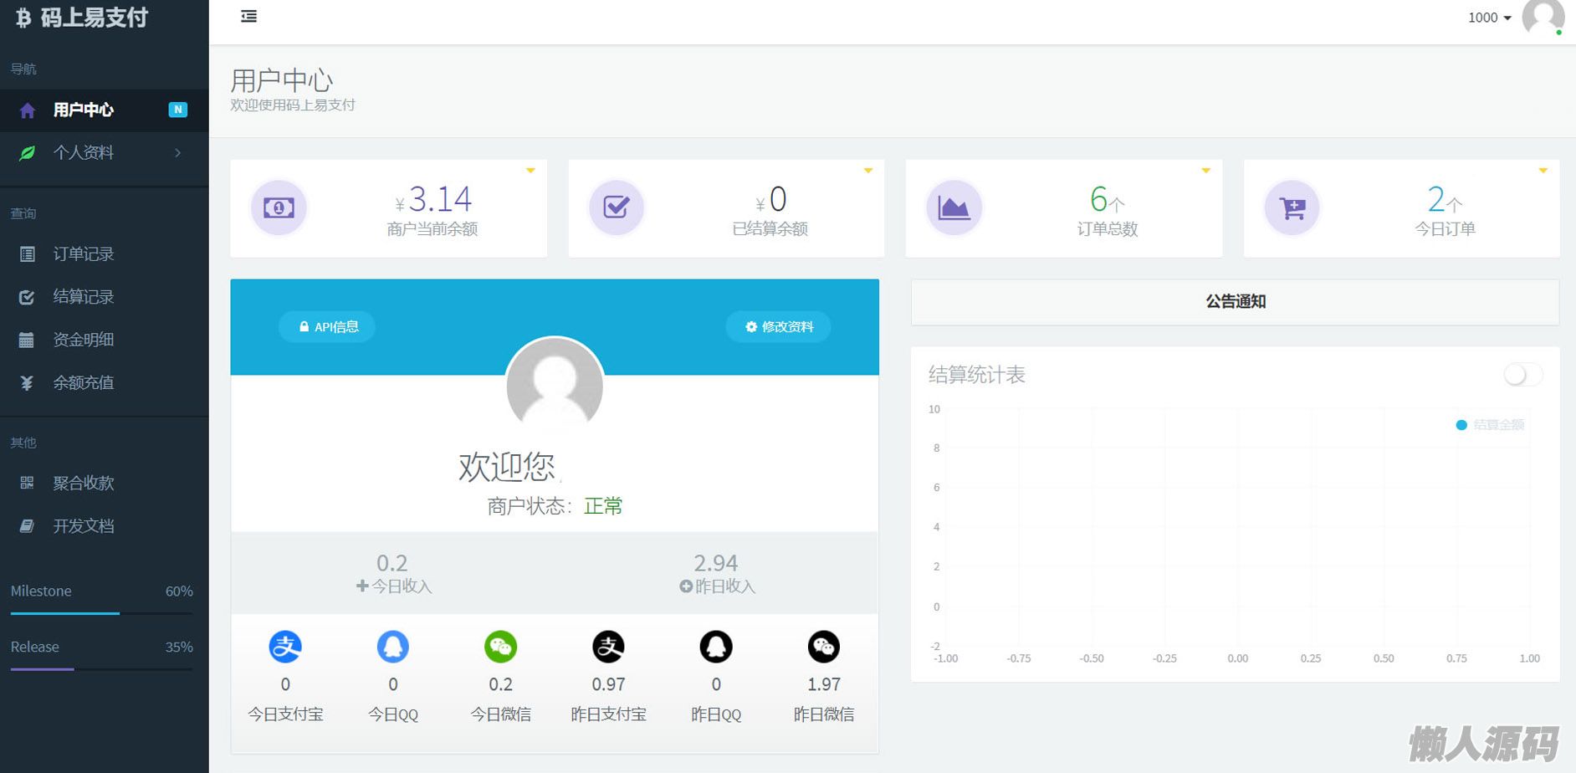The width and height of the screenshot is (1576, 773).
Task: Open 订单记录 in the sidebar
Action: point(84,253)
